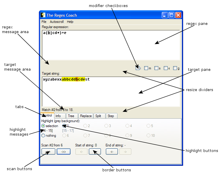
Task: Enable the 'm' multiline modifier checkbox
Action: (x=146, y=68)
